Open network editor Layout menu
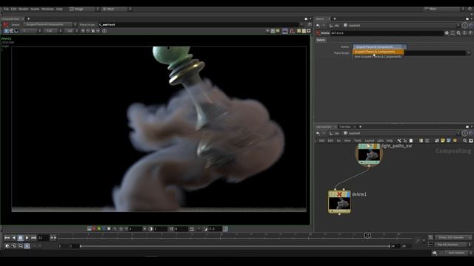 [x=369, y=140]
